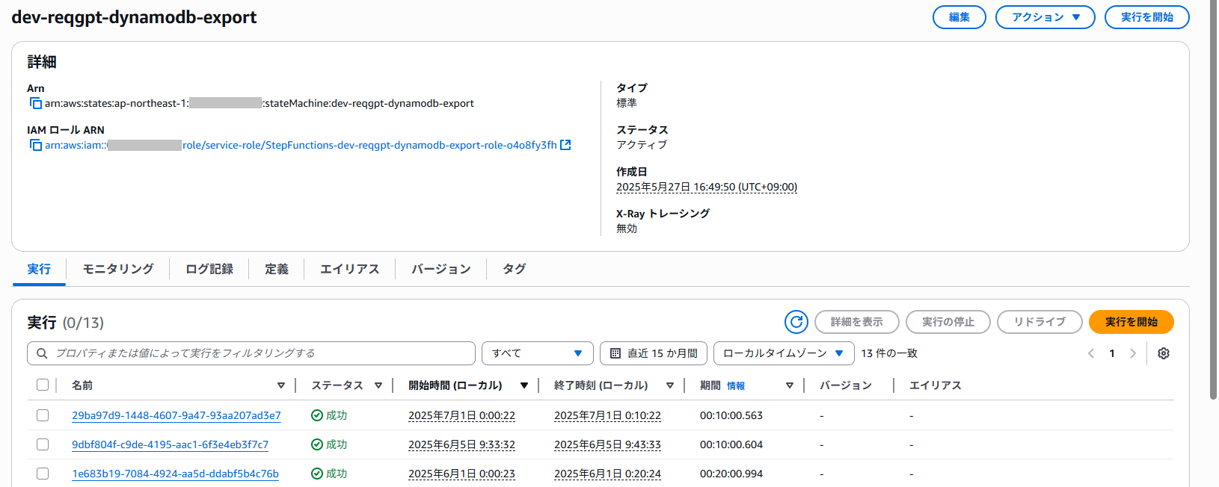This screenshot has width=1219, height=487.
Task: Open execution 9dbf804f-c9de-4195-aac1-6f3e4eb3f7c7
Action: click(x=171, y=444)
